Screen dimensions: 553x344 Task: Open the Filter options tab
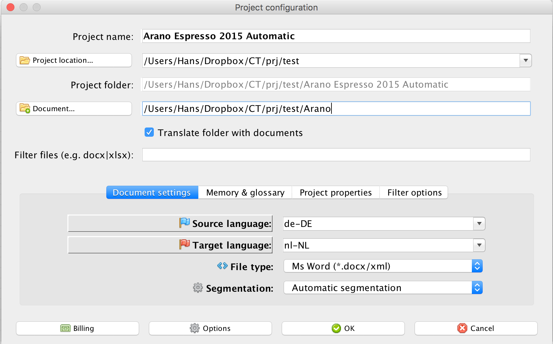click(414, 193)
